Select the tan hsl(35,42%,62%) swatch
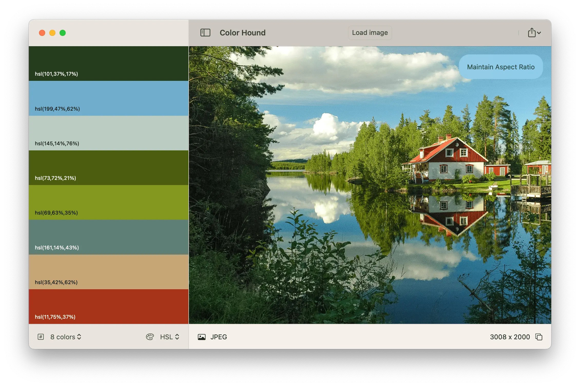The height and width of the screenshot is (387, 580). click(x=108, y=272)
